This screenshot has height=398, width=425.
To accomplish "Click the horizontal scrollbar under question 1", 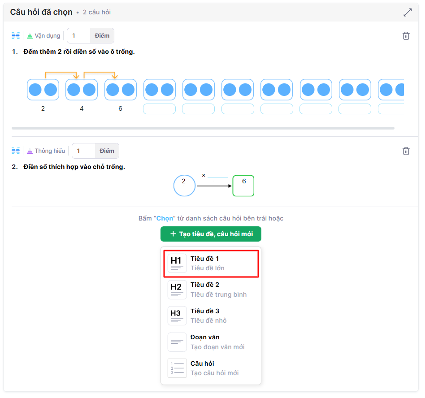I will pyautogui.click(x=203, y=128).
